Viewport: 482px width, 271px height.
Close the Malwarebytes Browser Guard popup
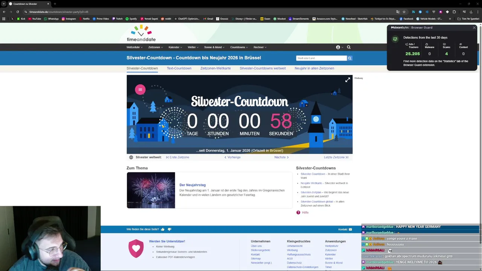[474, 27]
